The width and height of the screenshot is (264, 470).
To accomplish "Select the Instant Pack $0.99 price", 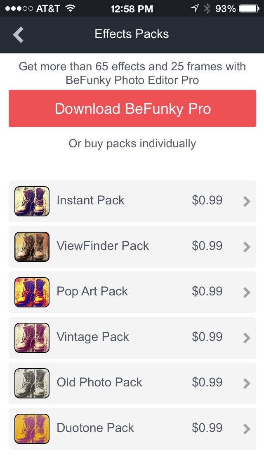I will pos(207,201).
